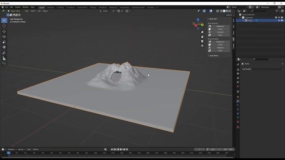Open the Texture properties tab
The height and width of the screenshot is (160, 285).
pyautogui.click(x=238, y=128)
